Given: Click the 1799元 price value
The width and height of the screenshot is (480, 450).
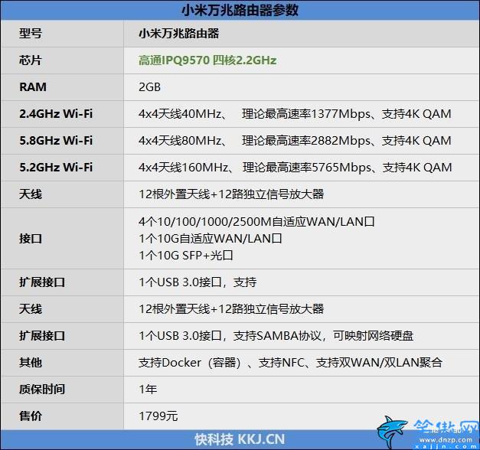Looking at the screenshot, I should [x=158, y=416].
